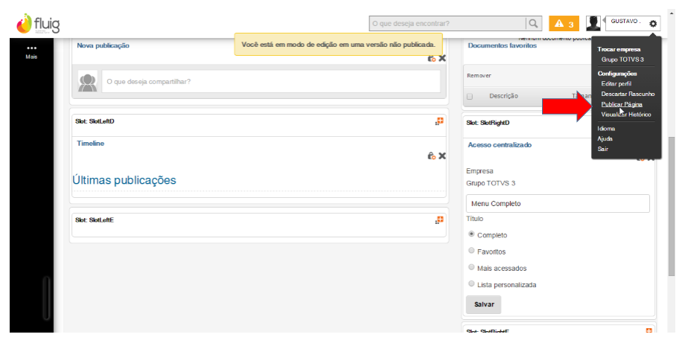Click the user avatar in header
This screenshot has width=685, height=343.
click(x=593, y=24)
